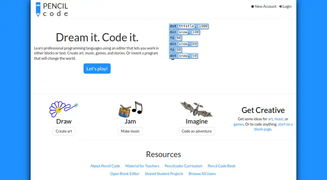Click the Create art button
The width and height of the screenshot is (327, 180).
click(x=64, y=131)
